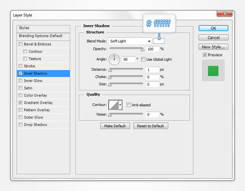Viewport: 245px width, 191px height.
Task: Open Gradient Overlay settings
Action: [x=38, y=103]
